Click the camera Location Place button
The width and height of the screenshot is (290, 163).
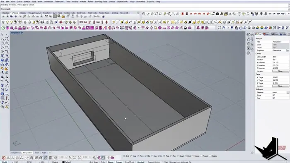(x=280, y=71)
